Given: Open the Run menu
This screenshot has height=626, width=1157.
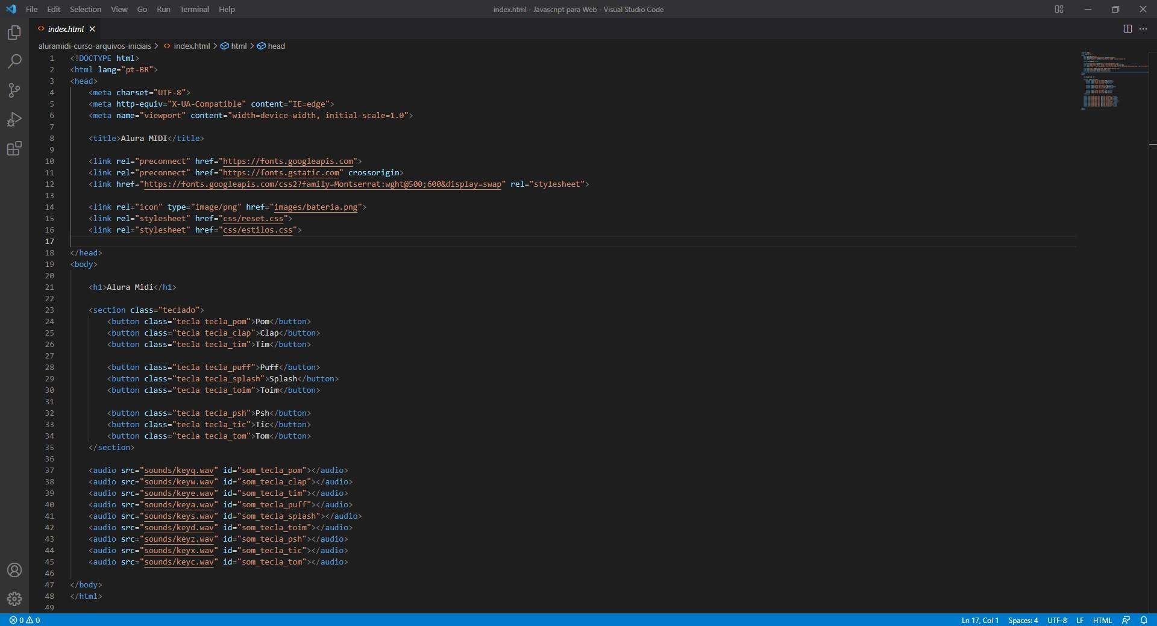Looking at the screenshot, I should pyautogui.click(x=163, y=9).
